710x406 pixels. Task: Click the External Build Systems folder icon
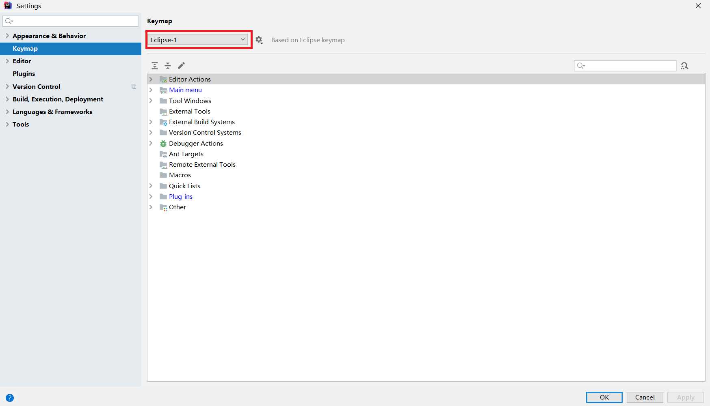163,122
